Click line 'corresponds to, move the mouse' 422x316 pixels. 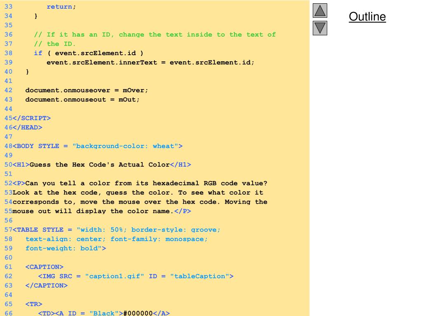pos(140,202)
